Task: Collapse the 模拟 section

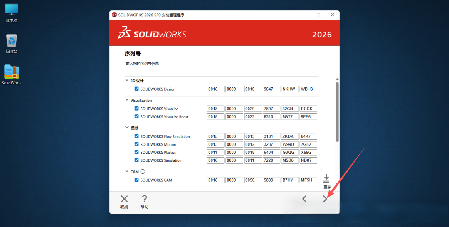Action: click(127, 127)
